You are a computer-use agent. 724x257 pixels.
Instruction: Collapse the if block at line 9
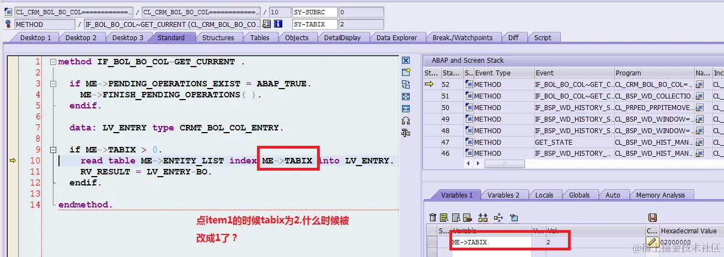pyautogui.click(x=53, y=150)
